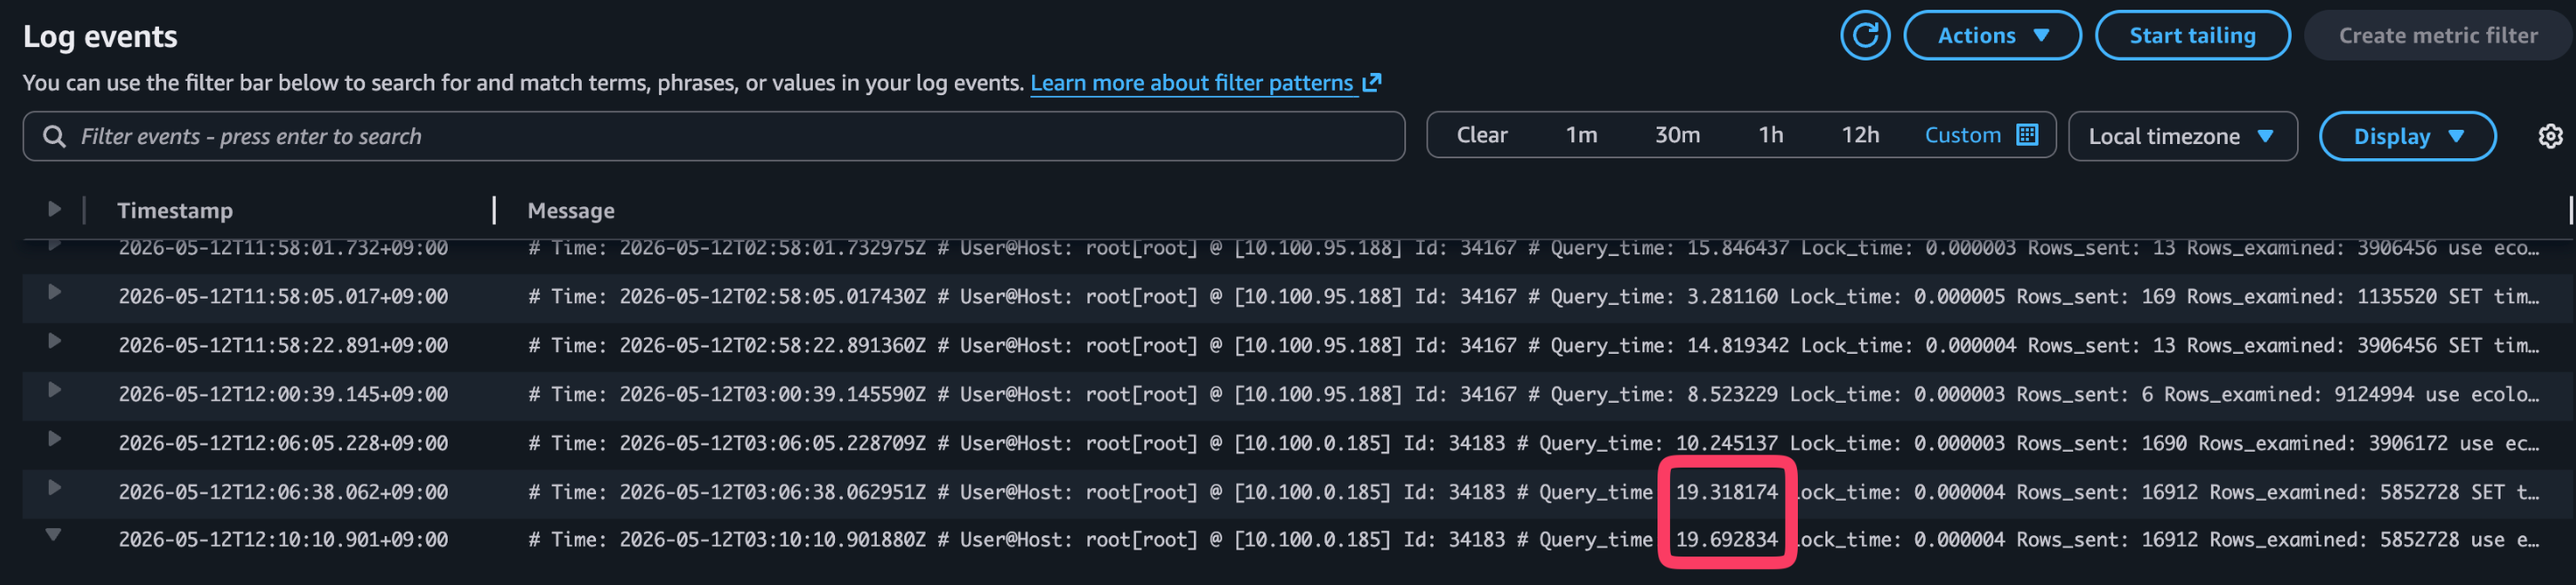Select the 30m time range
The width and height of the screenshot is (2576, 585).
click(1677, 135)
